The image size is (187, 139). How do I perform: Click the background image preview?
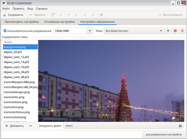111,81
